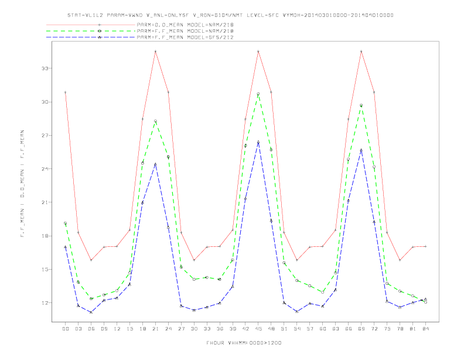Click y-axis tick label 33

point(45,68)
